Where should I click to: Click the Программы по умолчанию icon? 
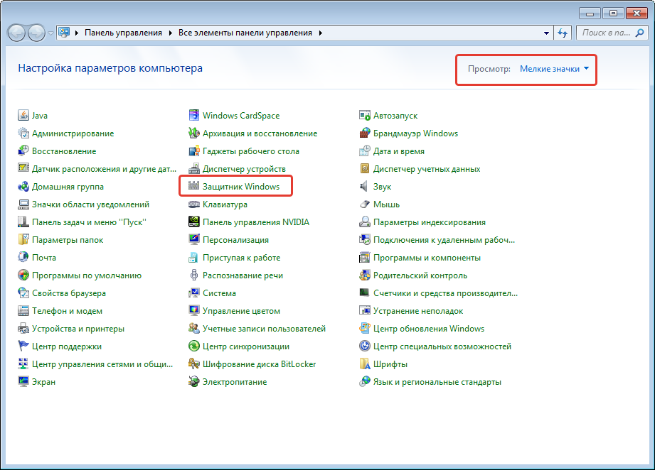(x=23, y=275)
